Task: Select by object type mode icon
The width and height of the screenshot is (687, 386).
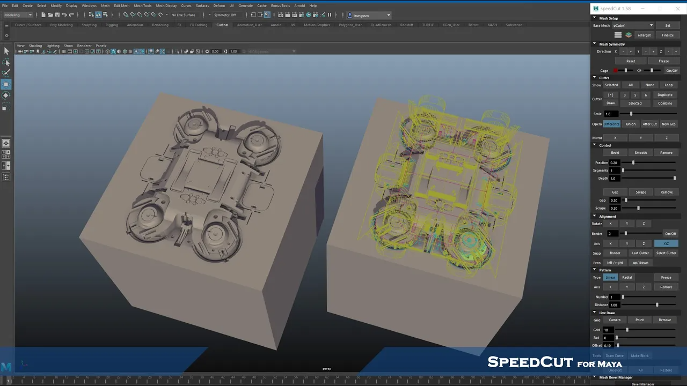Action: tap(98, 15)
